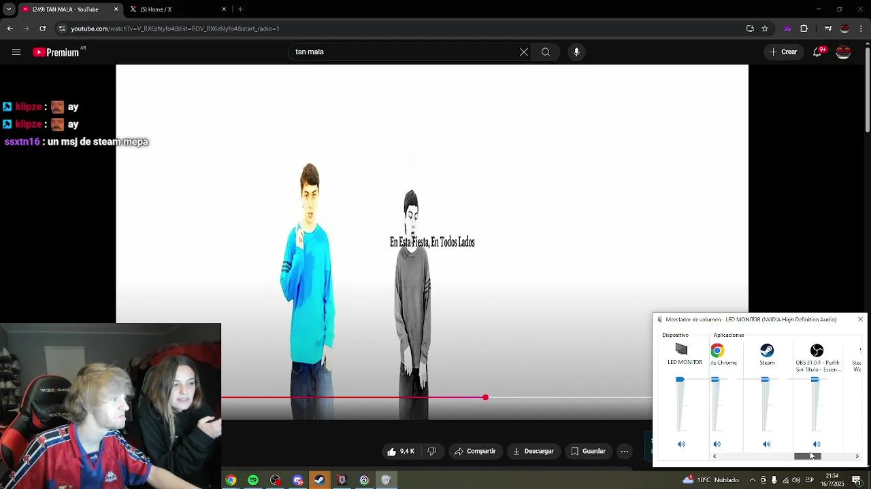Install app icon in address bar

coord(750,29)
